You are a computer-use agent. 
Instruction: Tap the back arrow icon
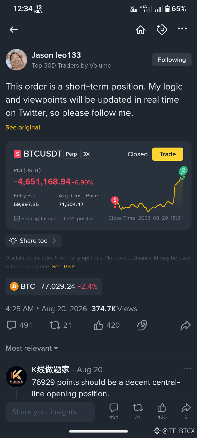14,30
